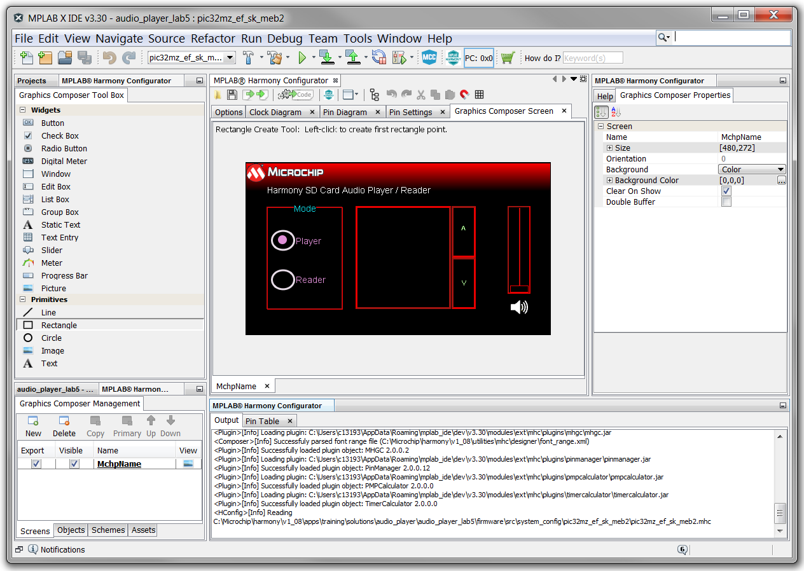Viewport: 804px width, 571px height.
Task: Expand the Background Color property
Action: point(609,181)
